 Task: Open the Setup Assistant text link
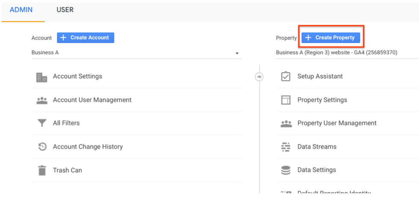(320, 77)
